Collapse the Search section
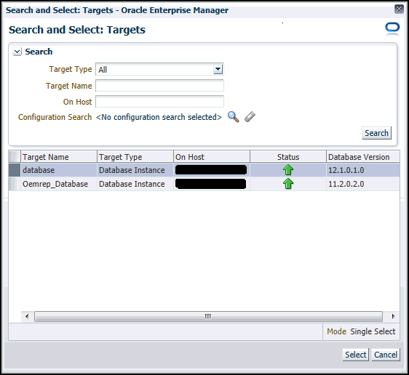 click(17, 52)
